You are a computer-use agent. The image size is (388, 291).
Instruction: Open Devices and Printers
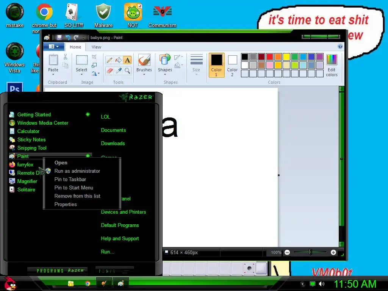124,212
